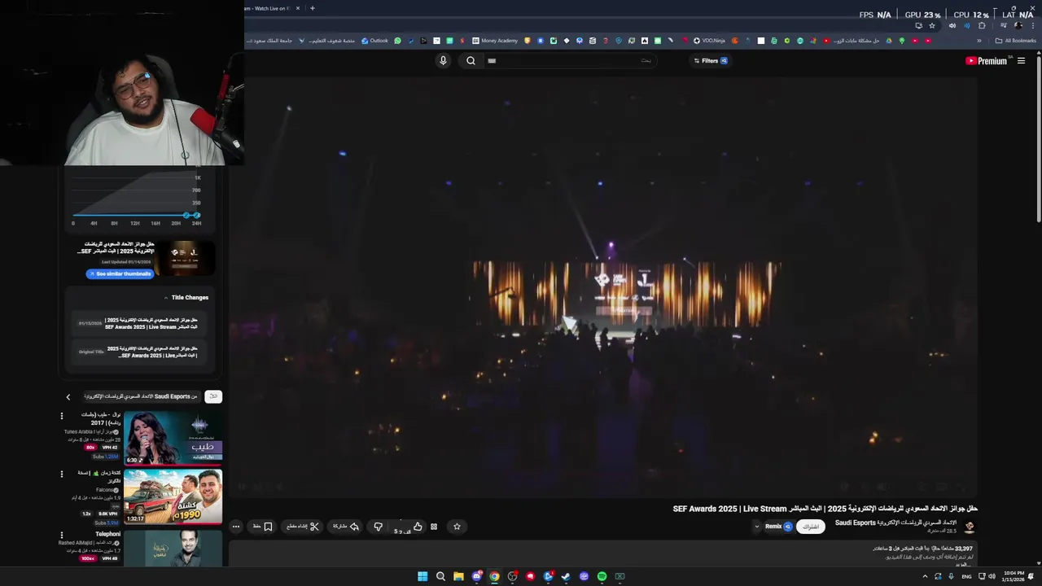Click the small grid icon beside star
Screen dimensions: 1042x586
pyautogui.click(x=434, y=527)
